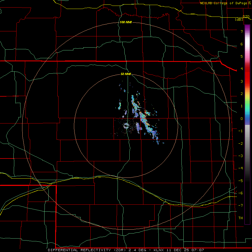The width and height of the screenshot is (252, 252).
Task: Click the -5 value on the ZDR scale
Action: tap(241, 181)
